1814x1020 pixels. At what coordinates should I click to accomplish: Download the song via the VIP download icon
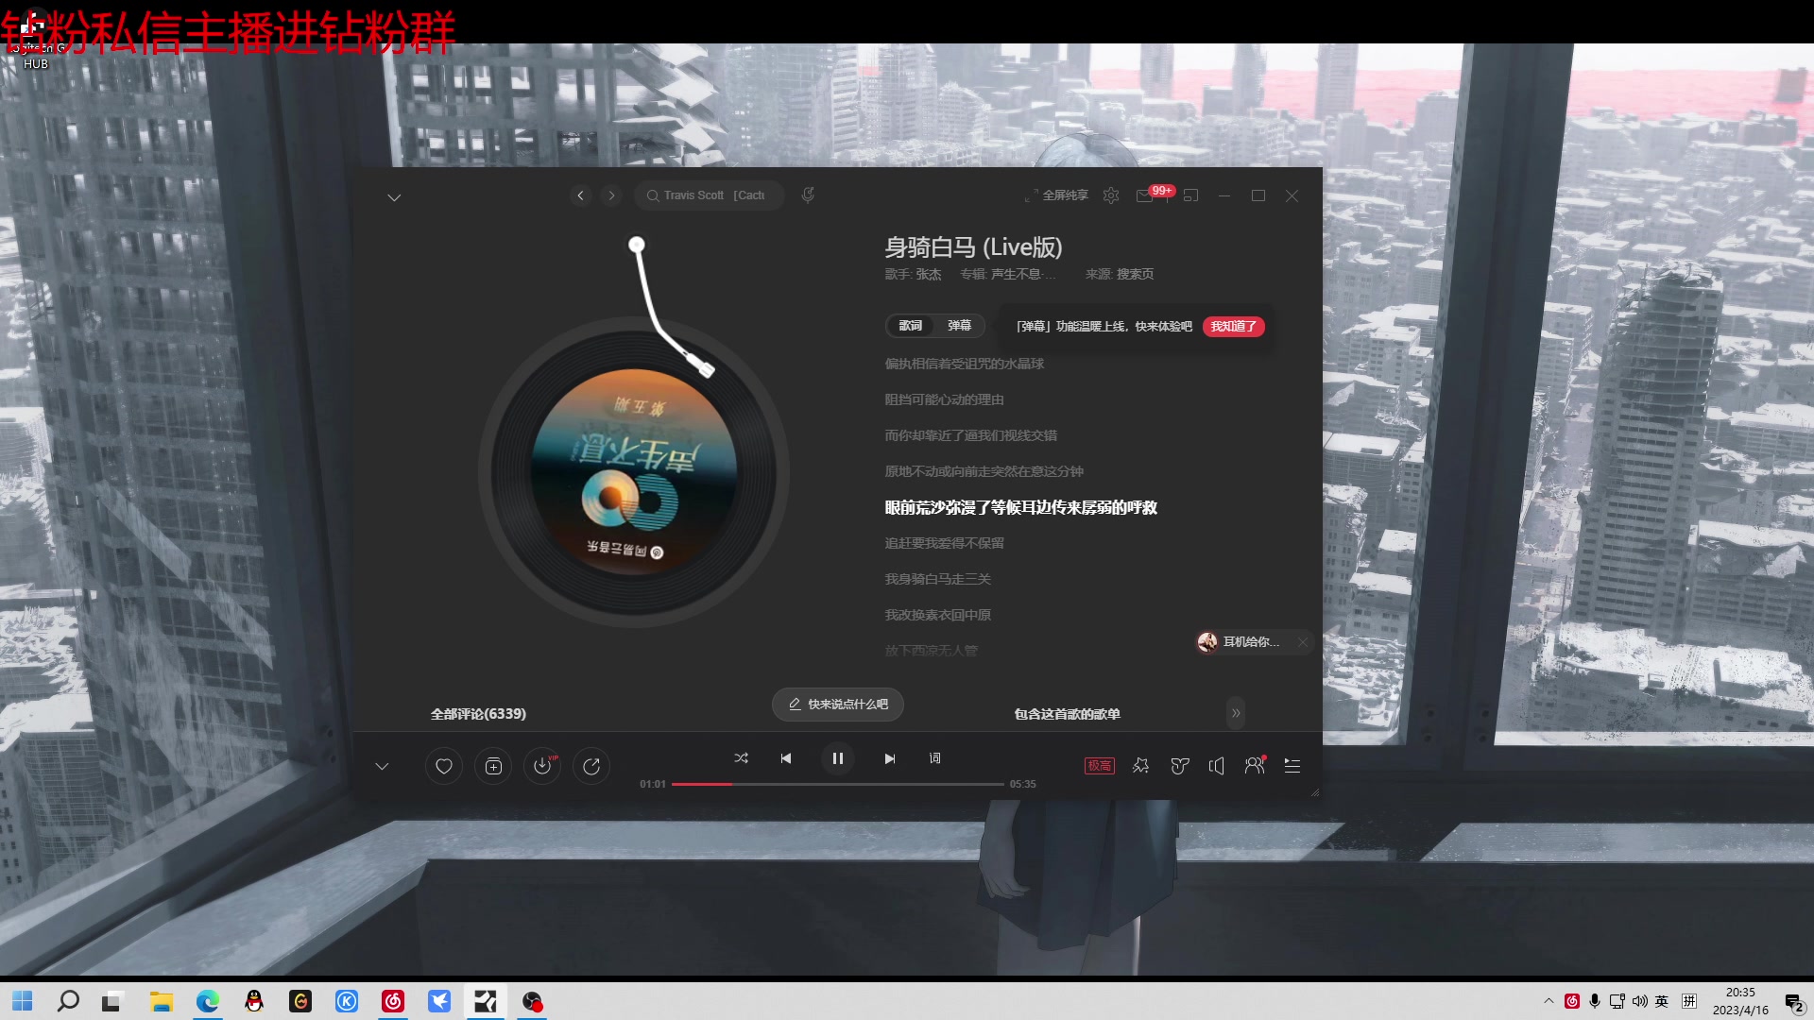point(542,767)
